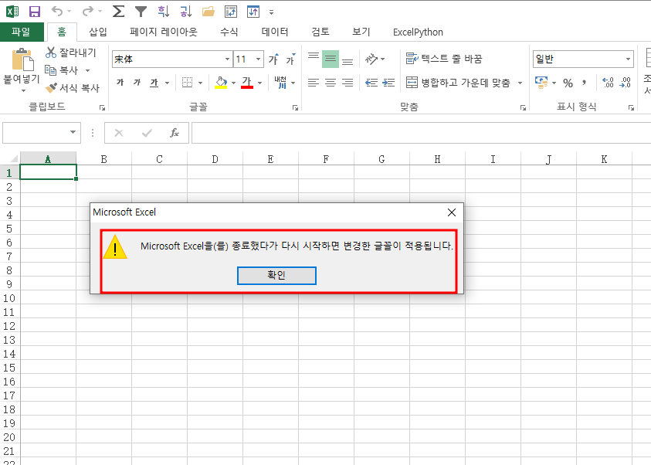Select column header D
Screen dimensions: 651x465
(215, 159)
